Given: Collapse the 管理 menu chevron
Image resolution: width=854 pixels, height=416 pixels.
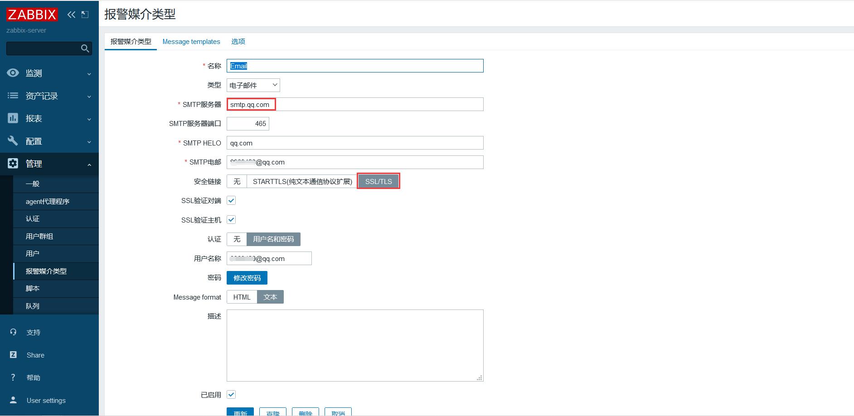Looking at the screenshot, I should coord(89,164).
